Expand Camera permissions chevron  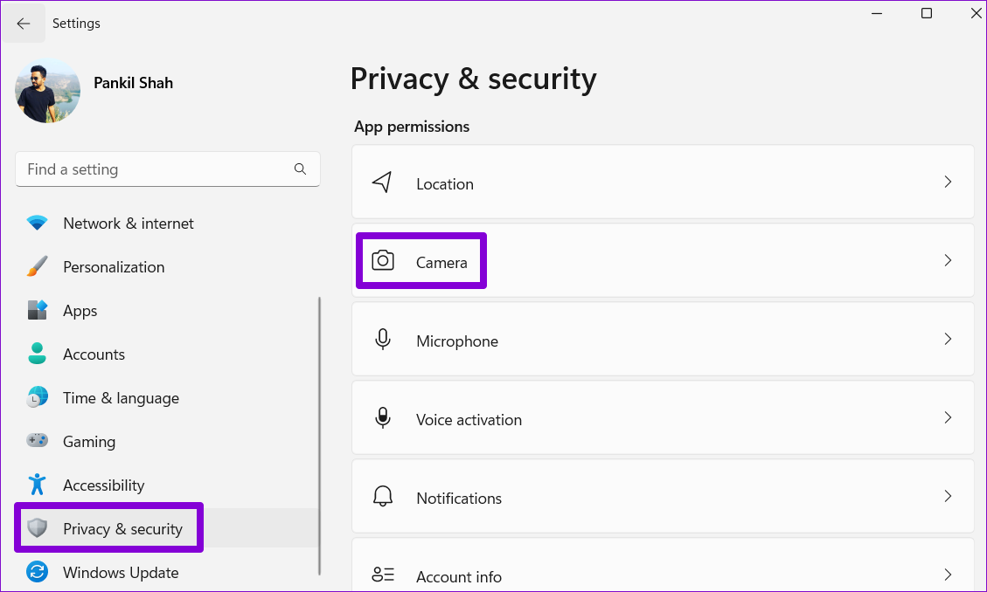coord(948,261)
